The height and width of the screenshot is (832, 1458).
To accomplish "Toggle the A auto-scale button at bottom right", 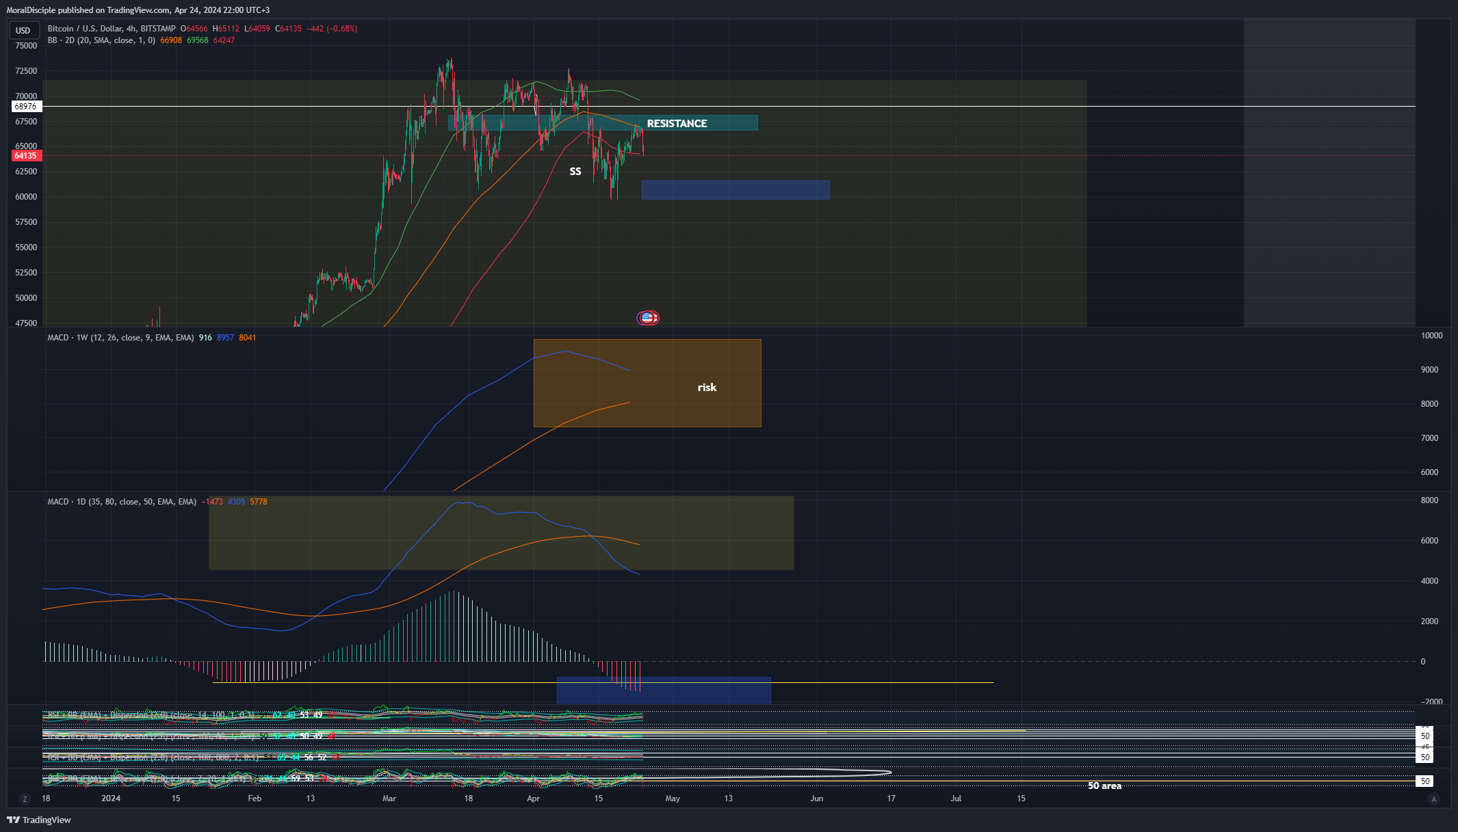I will (1433, 799).
